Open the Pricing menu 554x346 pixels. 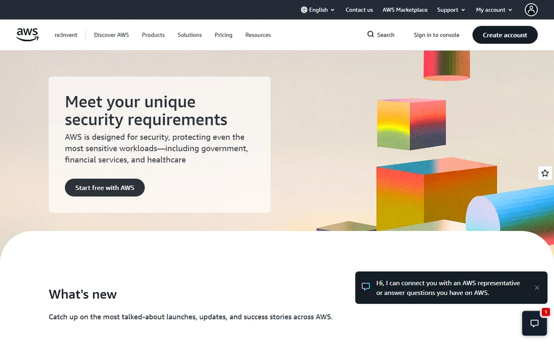pos(224,35)
